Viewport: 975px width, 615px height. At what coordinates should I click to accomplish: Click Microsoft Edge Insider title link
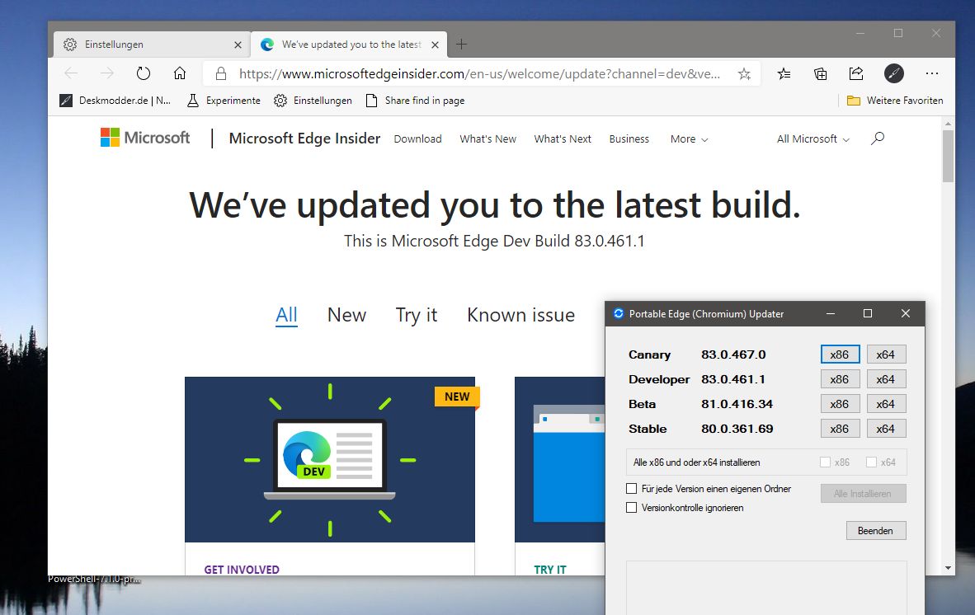click(304, 138)
